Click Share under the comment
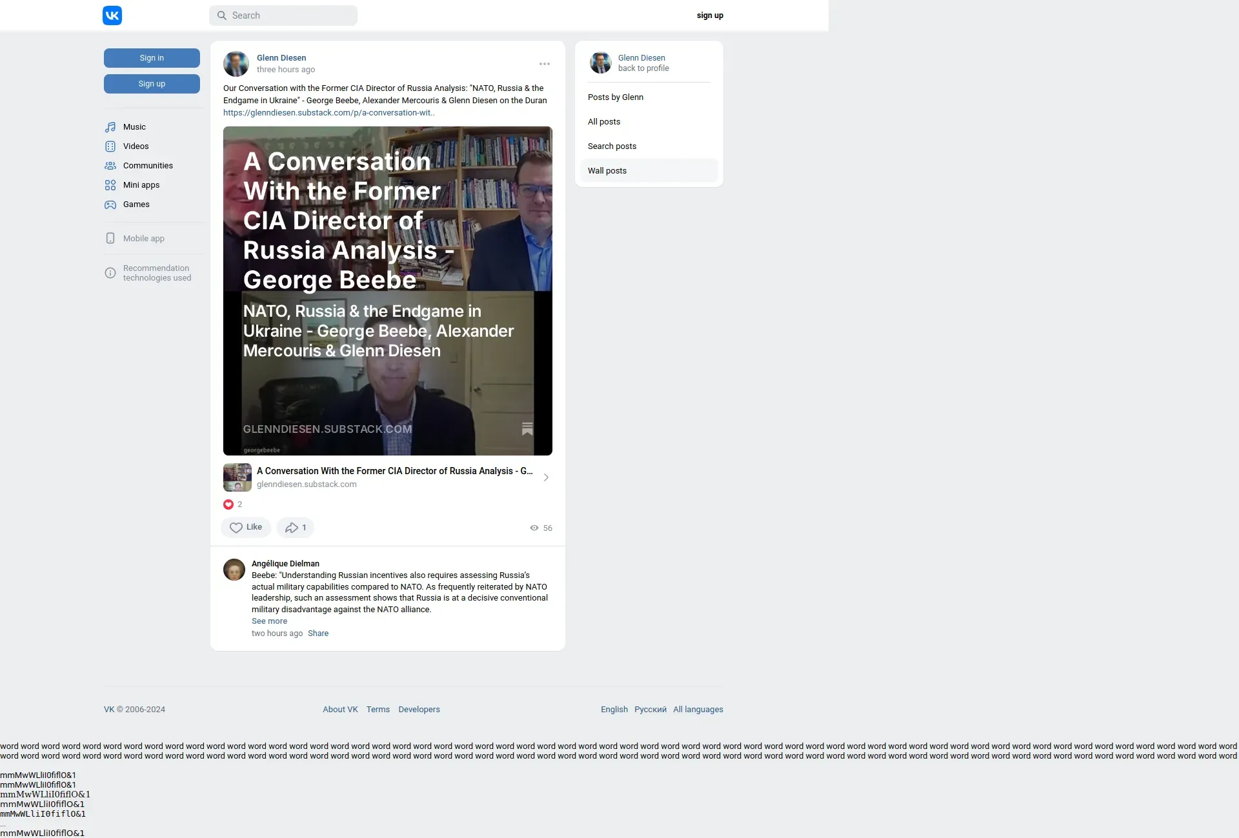The image size is (1239, 838). (x=318, y=633)
